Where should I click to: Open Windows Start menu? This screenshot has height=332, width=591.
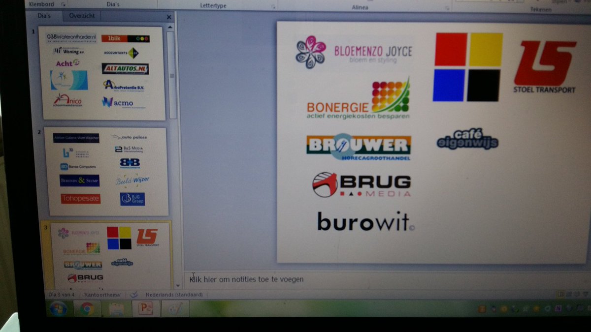[59, 309]
